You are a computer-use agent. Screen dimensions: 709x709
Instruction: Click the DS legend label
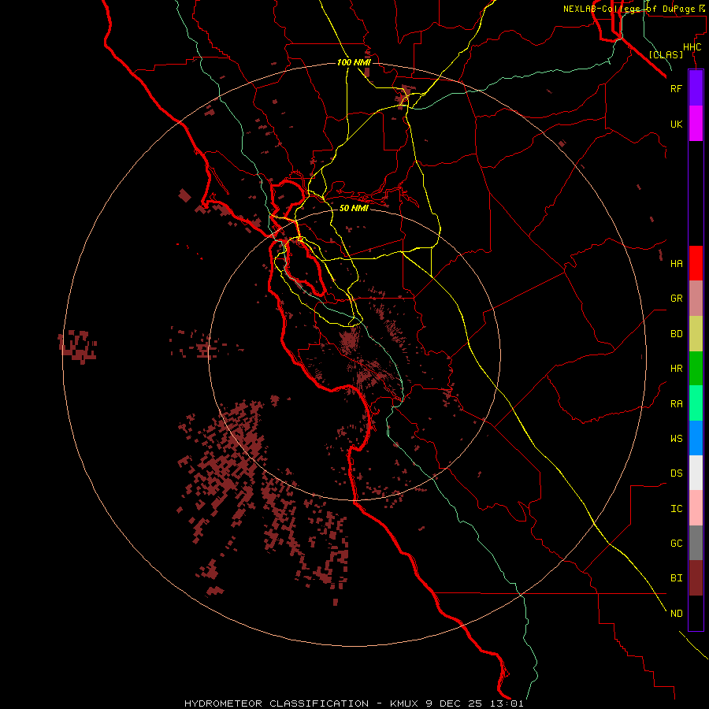point(676,473)
